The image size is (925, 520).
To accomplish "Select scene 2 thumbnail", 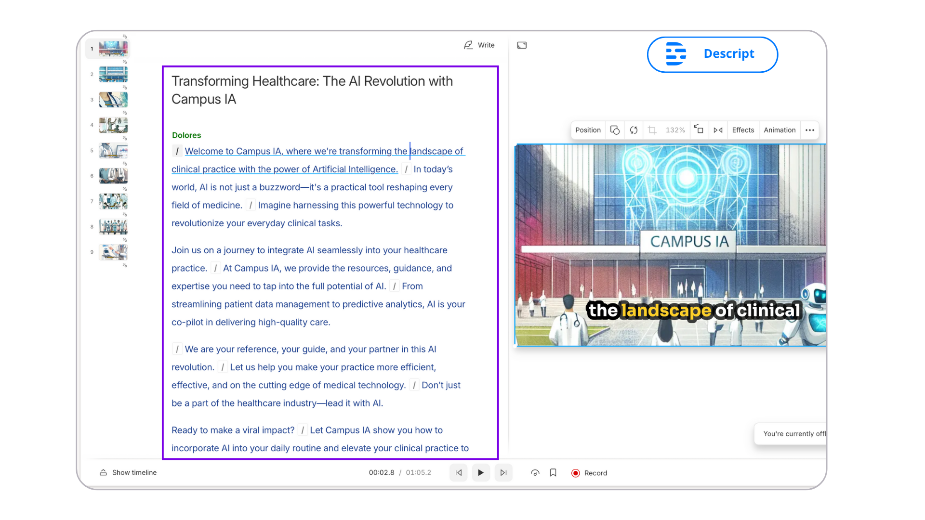I will tap(113, 74).
